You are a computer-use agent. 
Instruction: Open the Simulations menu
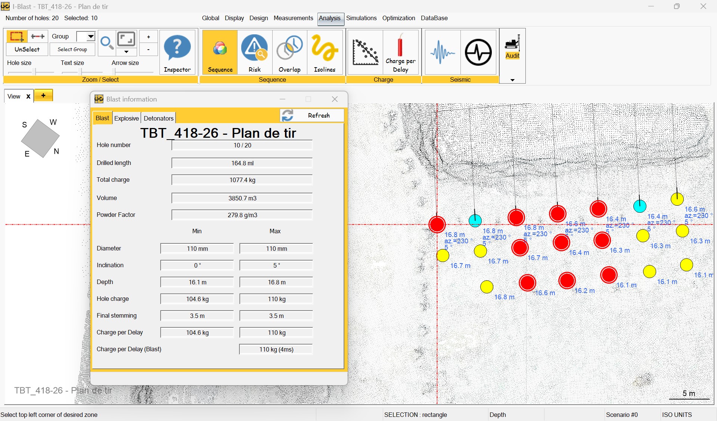click(x=361, y=18)
